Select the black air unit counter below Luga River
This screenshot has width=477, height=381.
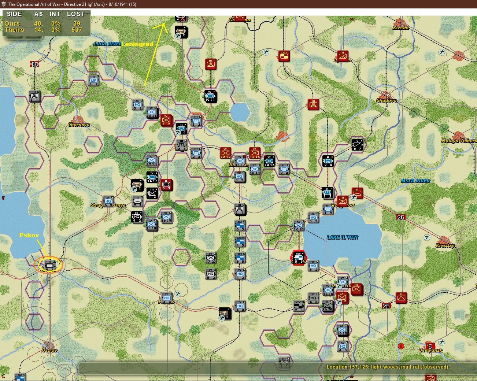pyautogui.click(x=181, y=32)
